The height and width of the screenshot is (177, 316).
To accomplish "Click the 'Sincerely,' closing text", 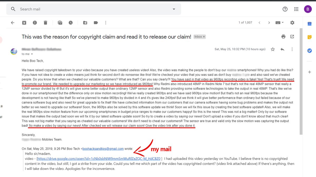I will pos(28,135).
